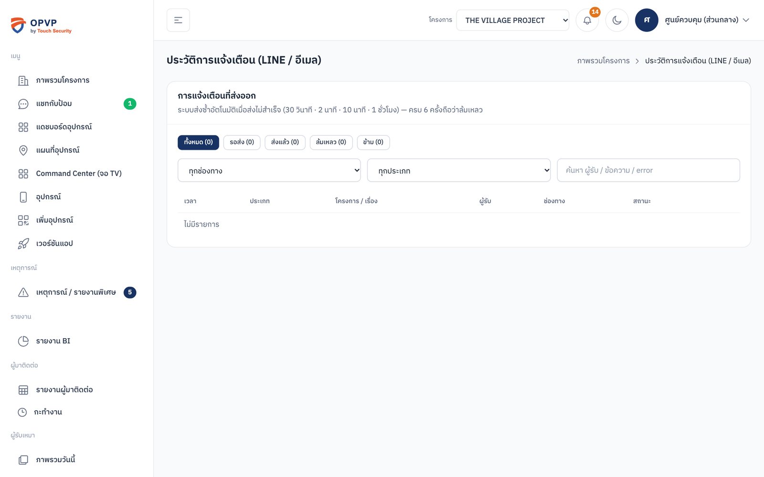Click the กะทำงาน clock icon

click(x=22, y=412)
